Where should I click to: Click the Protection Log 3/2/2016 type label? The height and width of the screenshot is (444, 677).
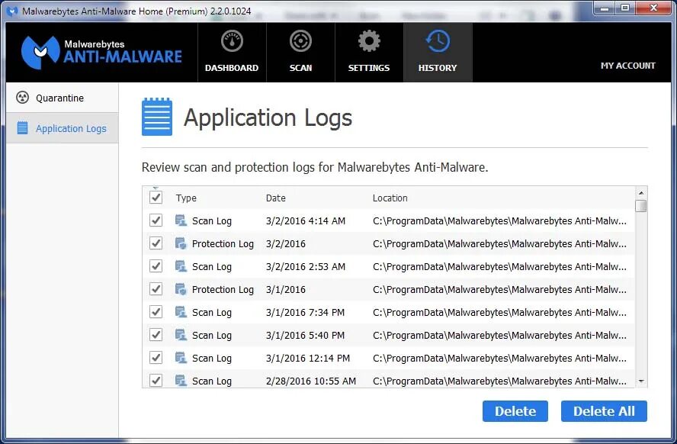(223, 244)
